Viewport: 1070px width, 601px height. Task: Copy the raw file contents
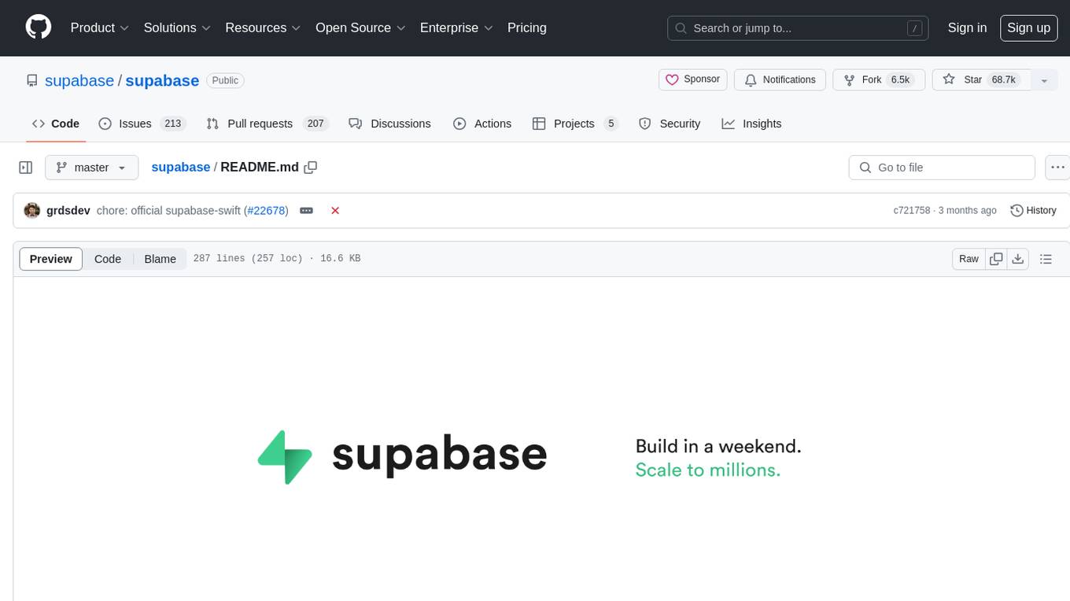(996, 259)
